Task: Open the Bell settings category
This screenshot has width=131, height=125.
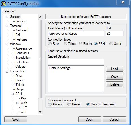Action: [x=18, y=35]
